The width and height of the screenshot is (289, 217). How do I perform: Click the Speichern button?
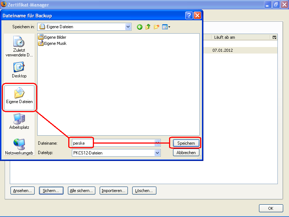[x=185, y=142]
